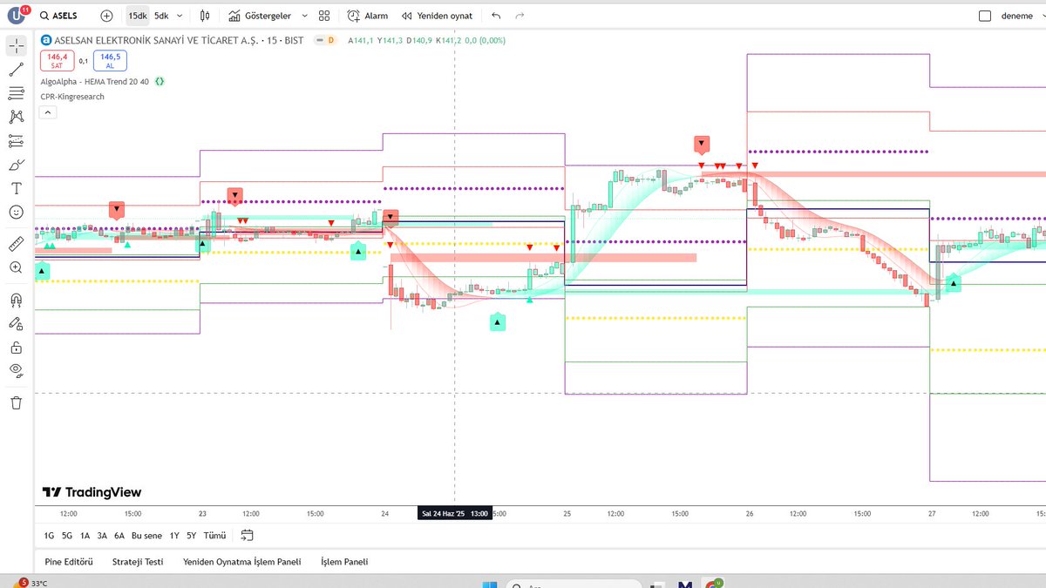Viewport: 1046px width, 588px height.
Task: Open the emoji and icons tool
Action: [17, 212]
